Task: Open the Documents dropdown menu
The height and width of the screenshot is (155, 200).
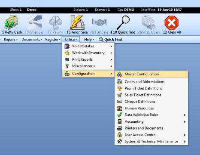Action: (x=32, y=40)
